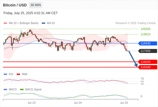Click the red 116040 support tag
This screenshot has height=107, width=158.
tap(148, 62)
